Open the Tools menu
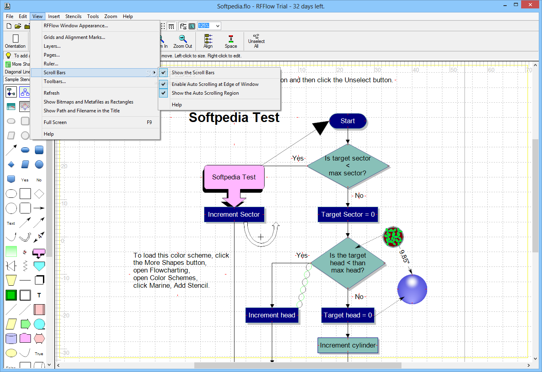Image resolution: width=542 pixels, height=372 pixels. (93, 16)
